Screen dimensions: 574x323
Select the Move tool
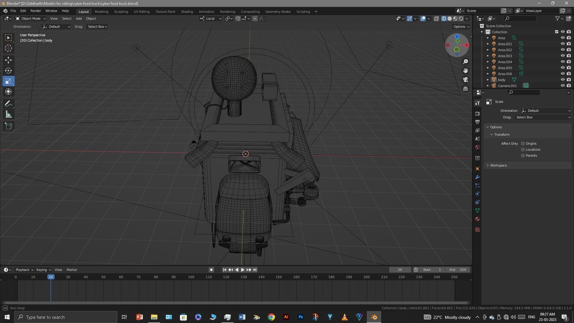[8, 60]
